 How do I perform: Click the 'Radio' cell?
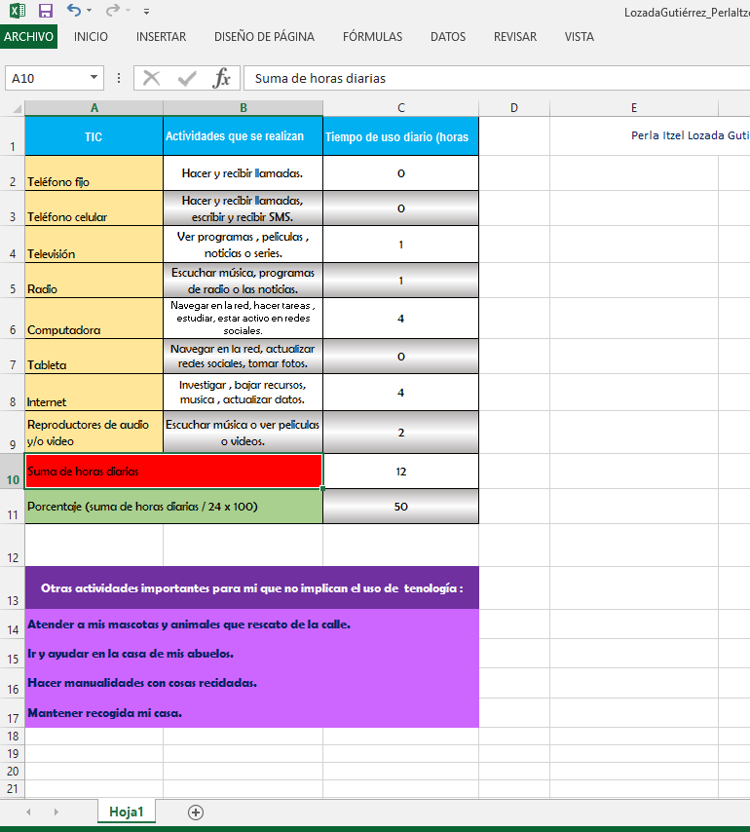coord(94,281)
